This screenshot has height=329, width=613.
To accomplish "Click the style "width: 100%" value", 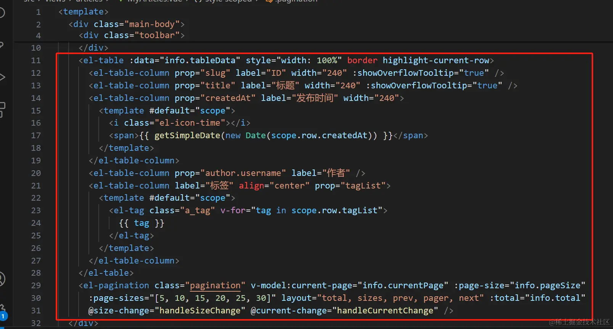I will (x=309, y=60).
